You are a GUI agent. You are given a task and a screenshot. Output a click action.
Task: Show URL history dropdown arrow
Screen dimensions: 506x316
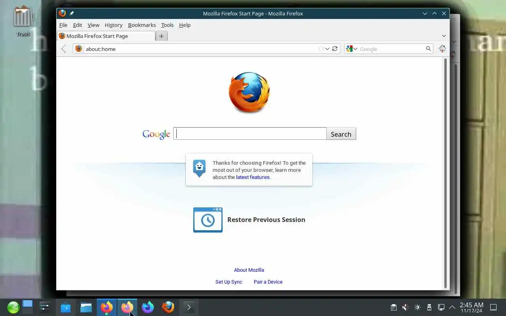click(327, 49)
